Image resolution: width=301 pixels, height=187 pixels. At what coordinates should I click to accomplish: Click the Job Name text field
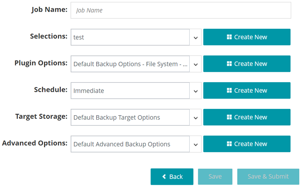[181, 10]
